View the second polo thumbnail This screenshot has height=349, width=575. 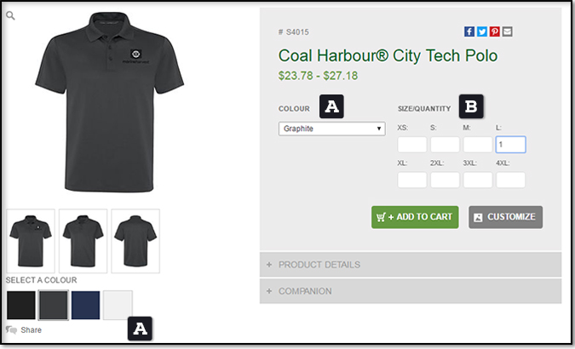[83, 240]
